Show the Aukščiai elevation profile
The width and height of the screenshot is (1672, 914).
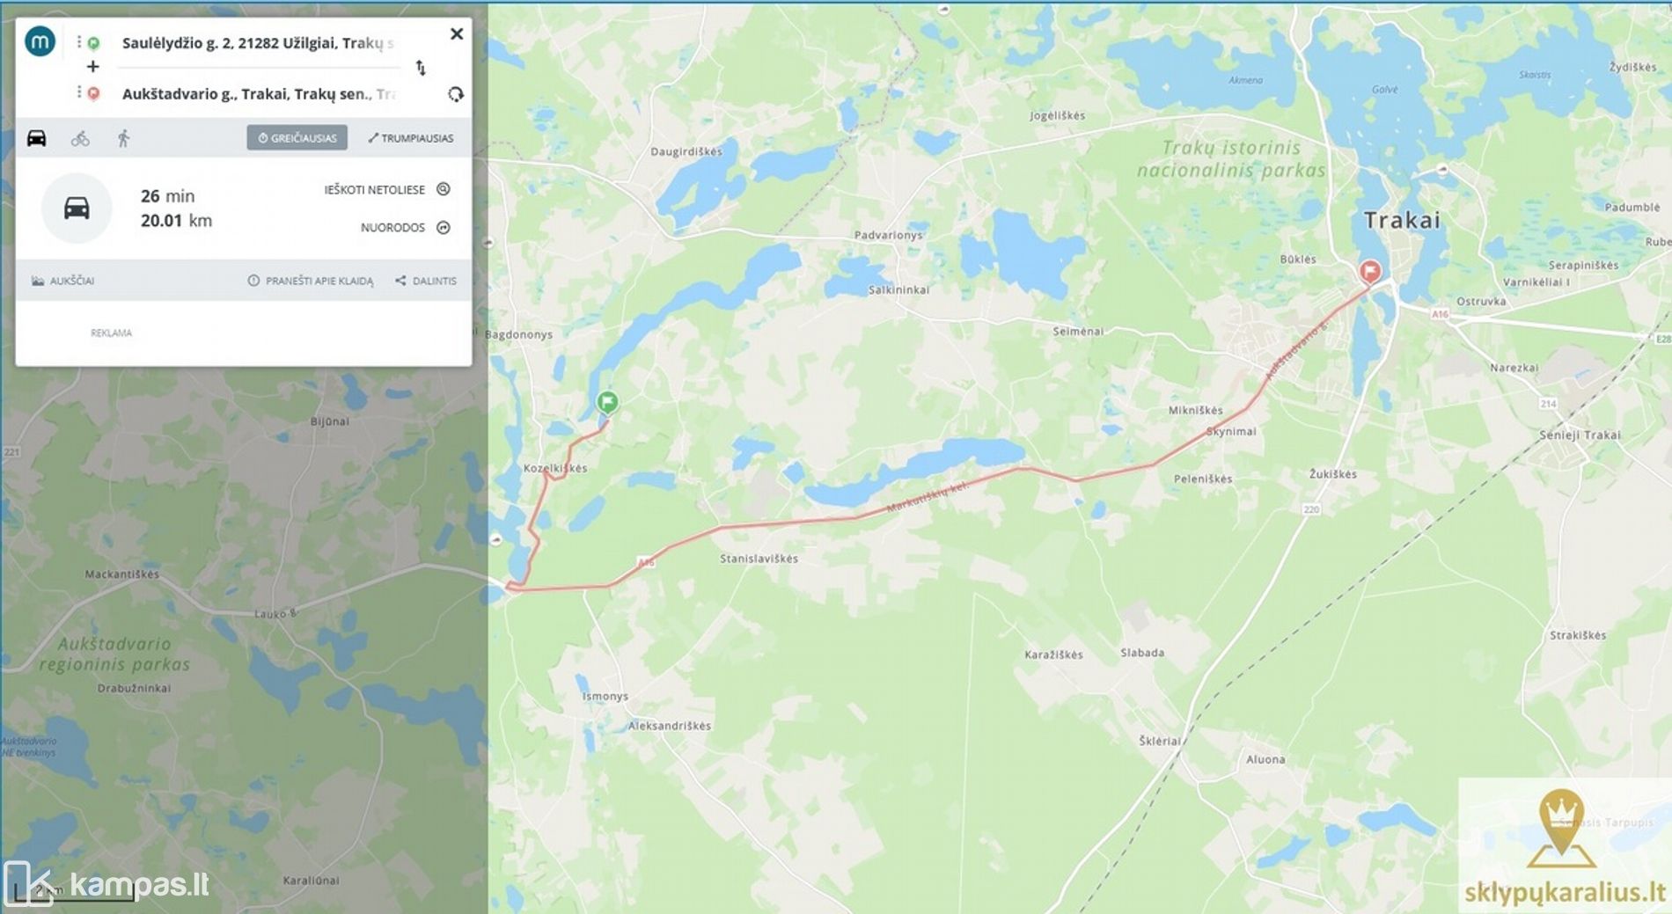[x=62, y=281]
